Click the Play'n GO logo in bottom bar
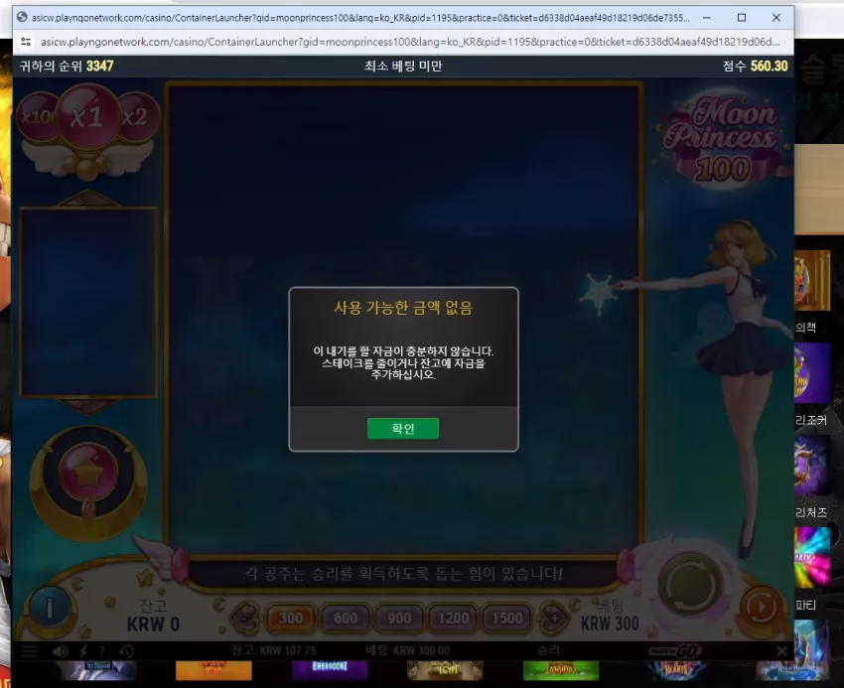844x688 pixels. coord(675,651)
